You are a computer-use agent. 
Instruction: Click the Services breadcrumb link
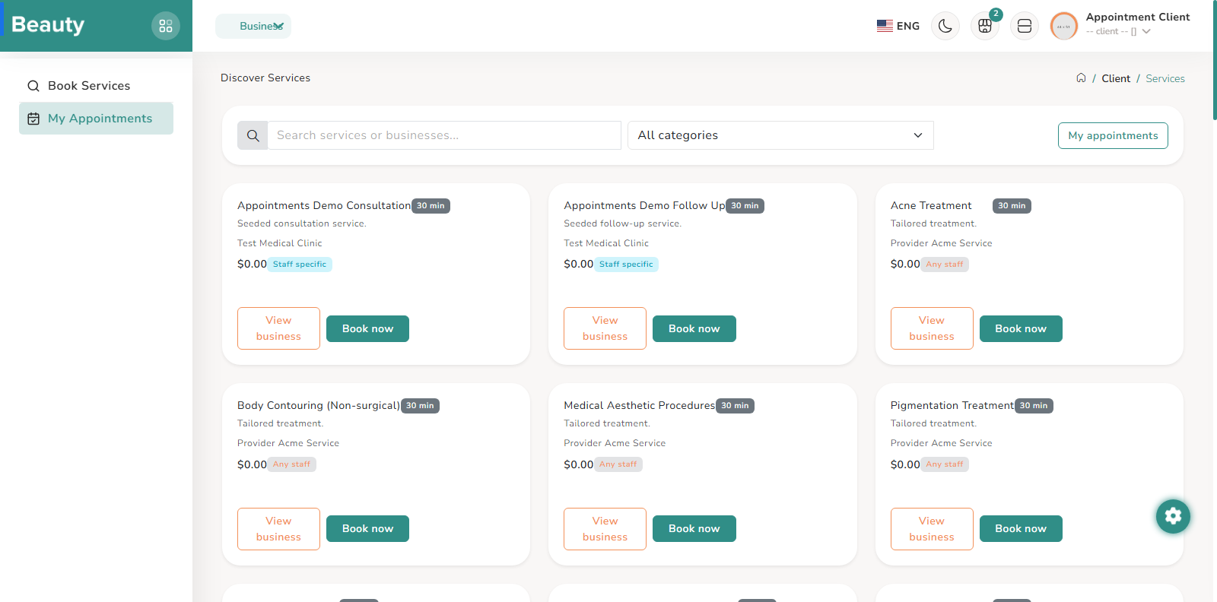[1165, 78]
